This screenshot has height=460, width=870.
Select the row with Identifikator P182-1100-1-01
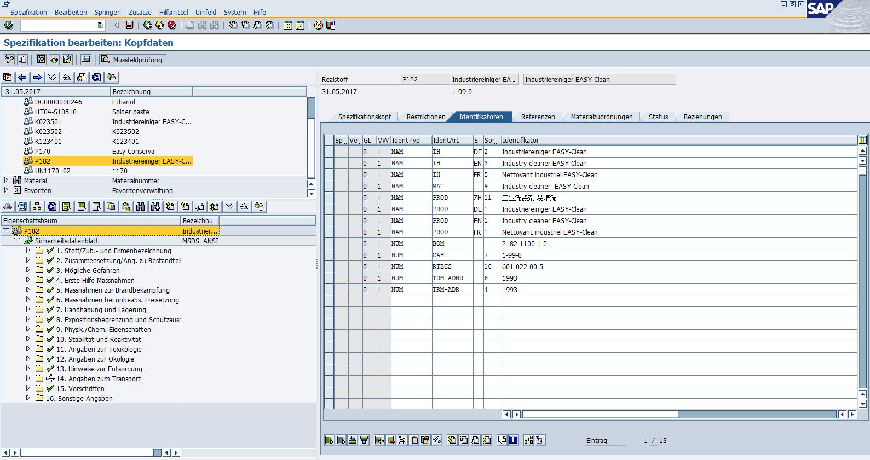[x=329, y=244]
